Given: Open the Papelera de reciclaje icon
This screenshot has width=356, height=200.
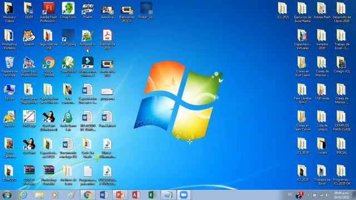Looking at the screenshot, I should coord(9,67).
